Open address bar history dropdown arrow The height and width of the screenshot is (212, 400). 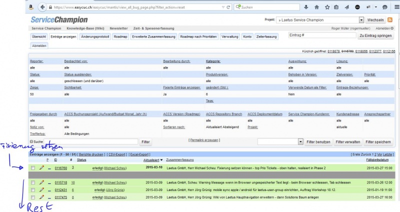tap(223, 7)
